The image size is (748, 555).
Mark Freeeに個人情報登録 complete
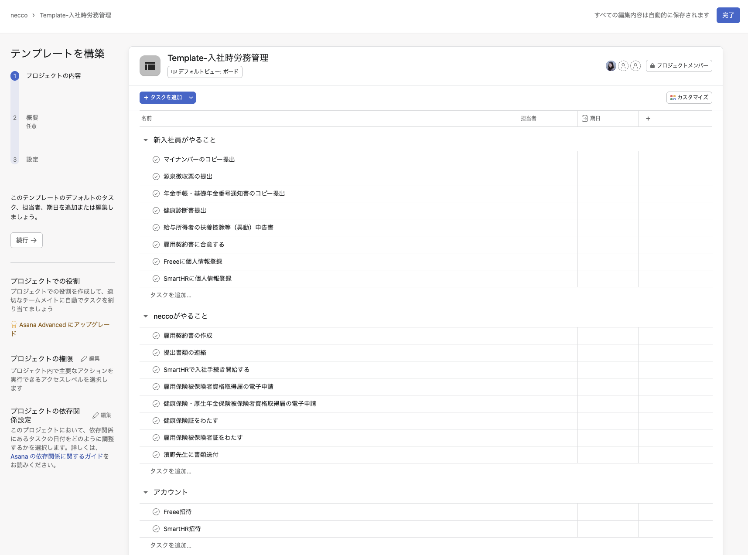[x=156, y=262]
